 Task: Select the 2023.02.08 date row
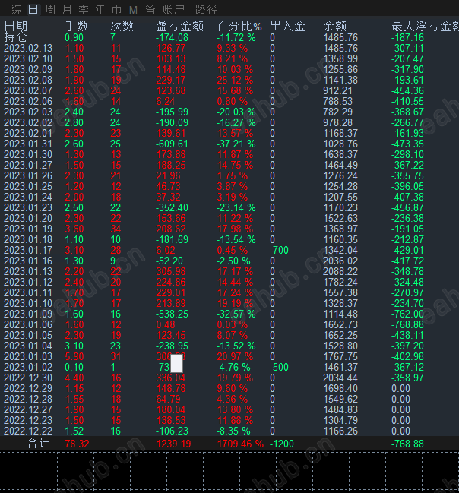(28, 81)
